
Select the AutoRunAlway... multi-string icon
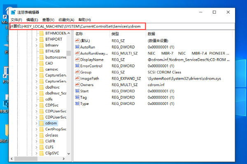77,53
